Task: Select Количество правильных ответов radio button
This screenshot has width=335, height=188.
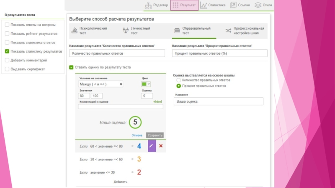Action: point(179,80)
